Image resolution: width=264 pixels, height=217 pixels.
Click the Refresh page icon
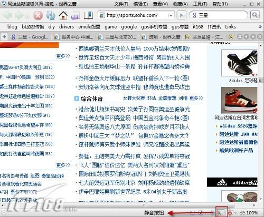[51, 15]
